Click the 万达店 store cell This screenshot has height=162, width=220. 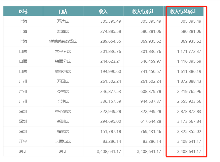click(x=63, y=21)
